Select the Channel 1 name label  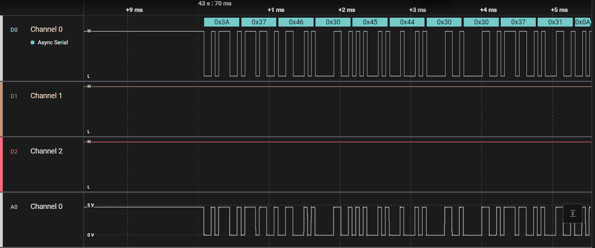46,96
